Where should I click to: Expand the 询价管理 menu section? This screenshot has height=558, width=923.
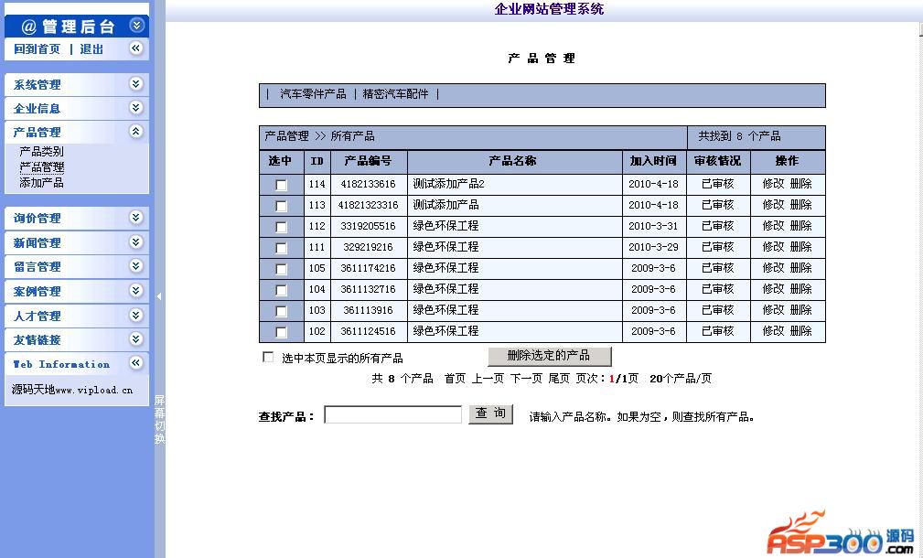point(136,218)
